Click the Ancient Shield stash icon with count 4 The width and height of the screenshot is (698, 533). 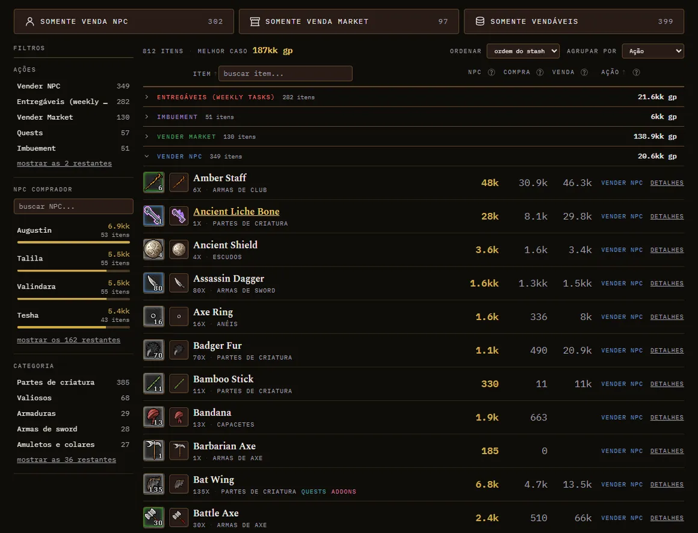[153, 250]
